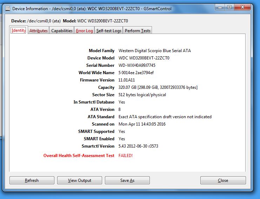The height and width of the screenshot is (199, 260).
Task: Click the SMART Supported Yes value
Action: click(x=122, y=132)
